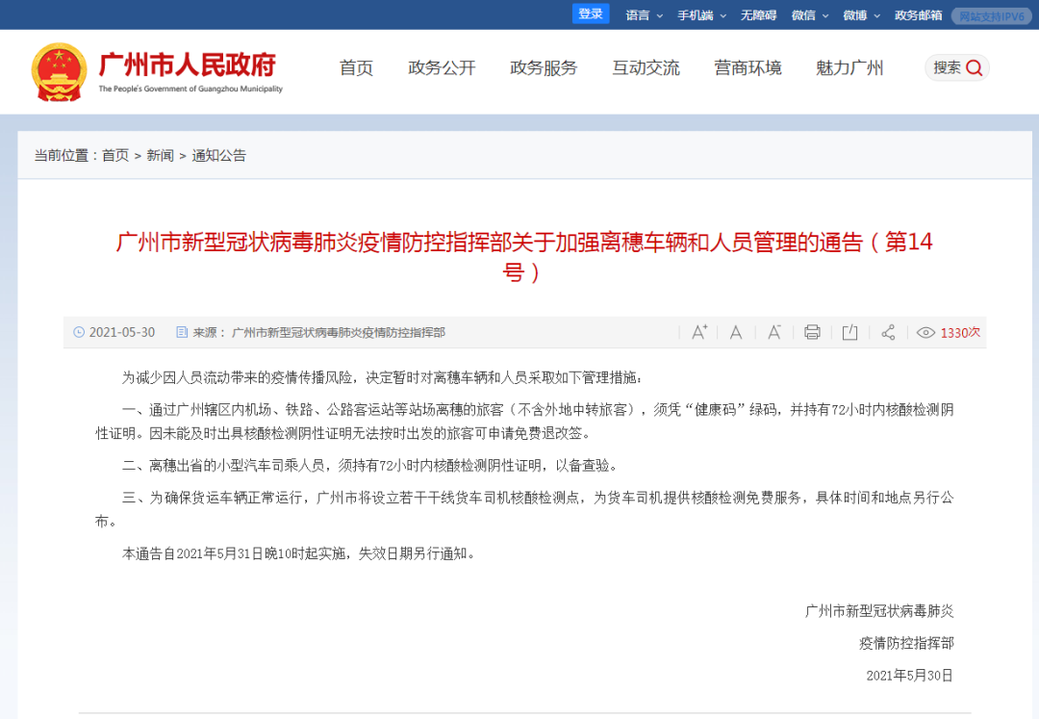Click the 无障碍 accessibility link

click(758, 15)
